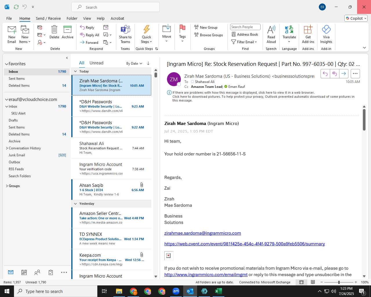Click the download pictures info bar message
371x297 pixels.
263,98
